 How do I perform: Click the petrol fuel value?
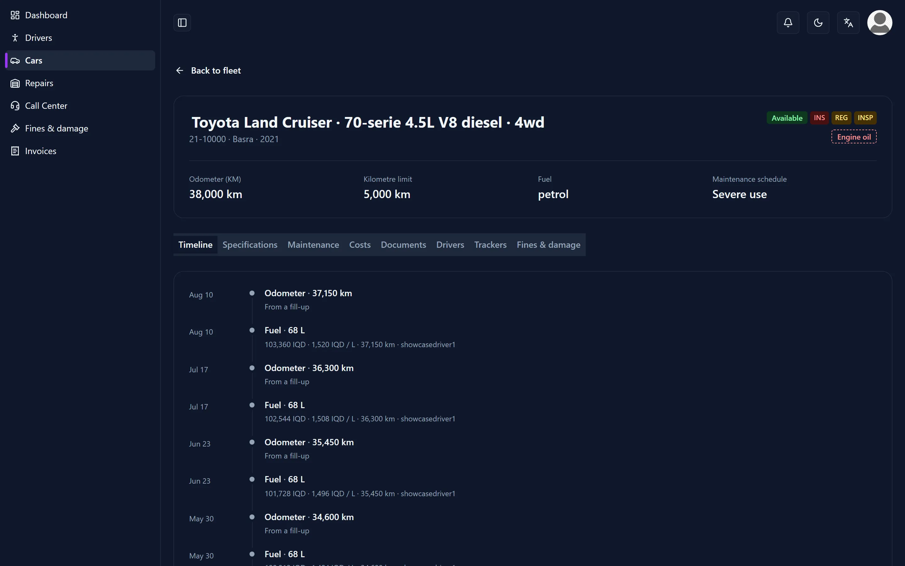pyautogui.click(x=553, y=194)
